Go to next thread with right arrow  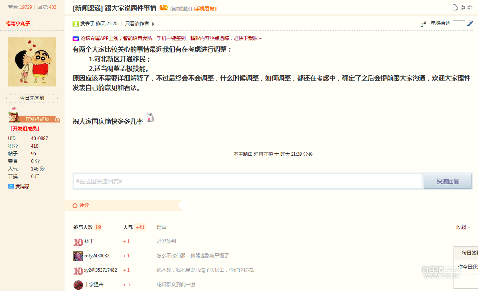click(470, 8)
